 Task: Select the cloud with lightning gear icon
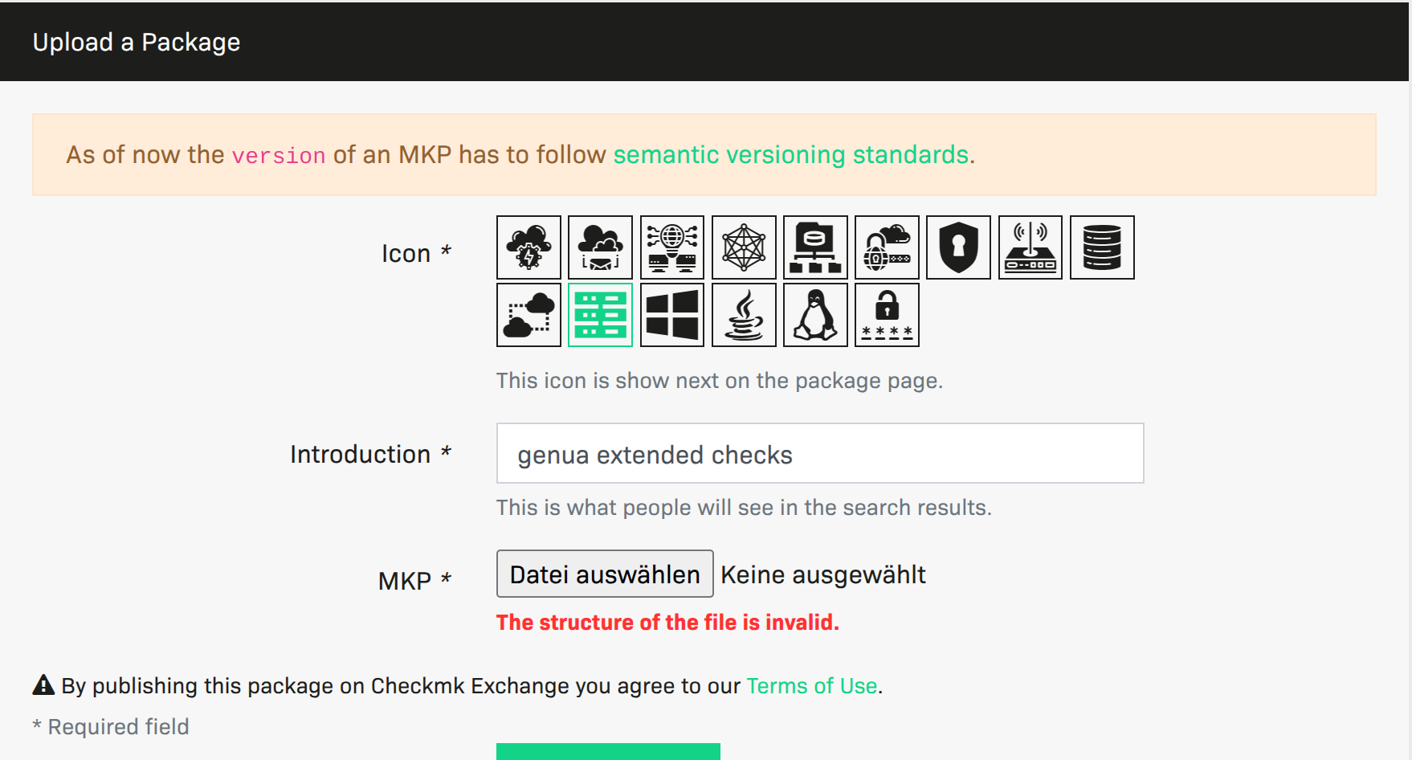pyautogui.click(x=528, y=247)
